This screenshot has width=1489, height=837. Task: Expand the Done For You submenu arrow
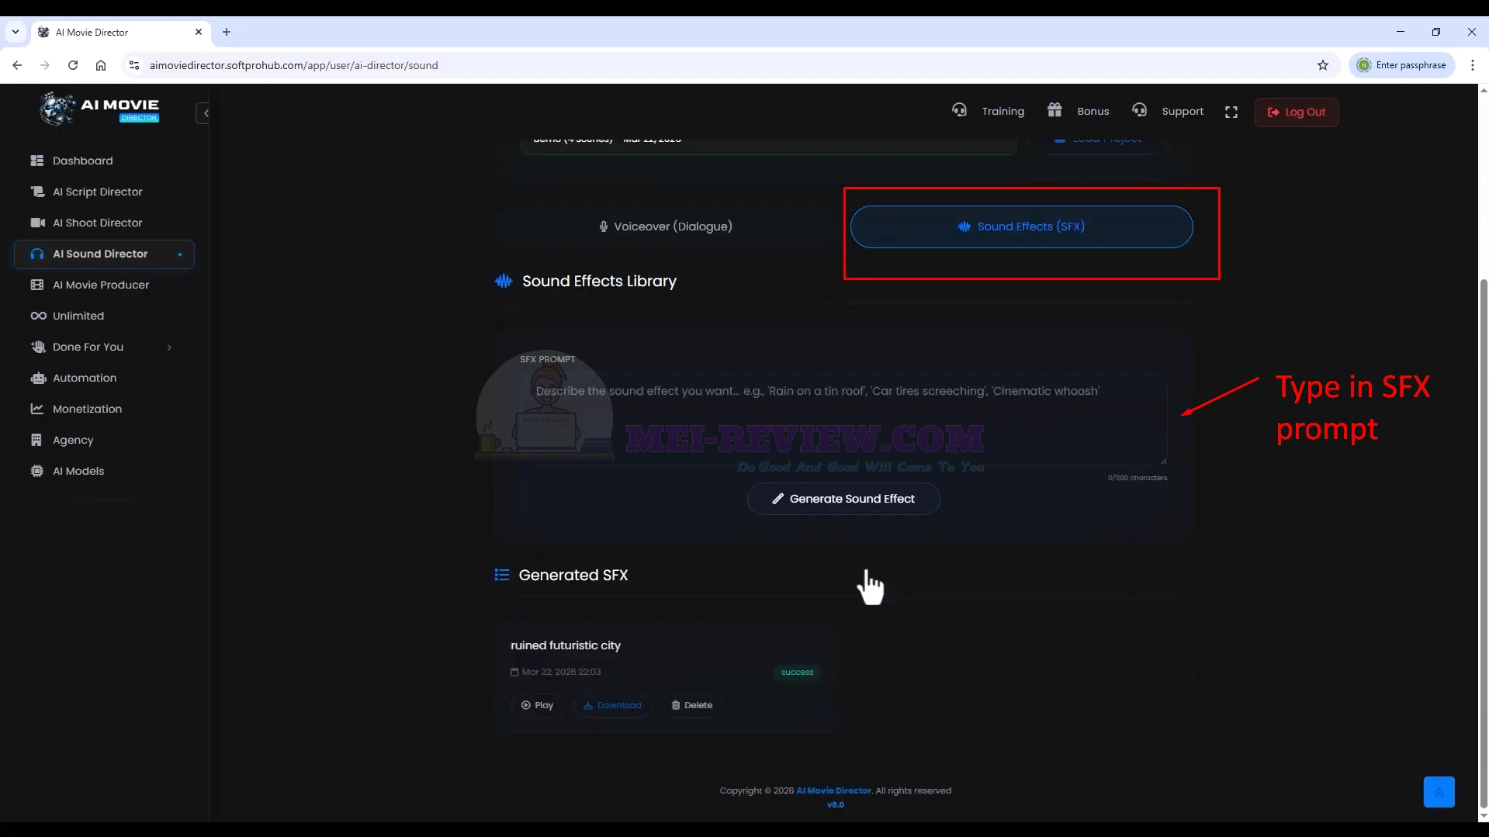[169, 348]
